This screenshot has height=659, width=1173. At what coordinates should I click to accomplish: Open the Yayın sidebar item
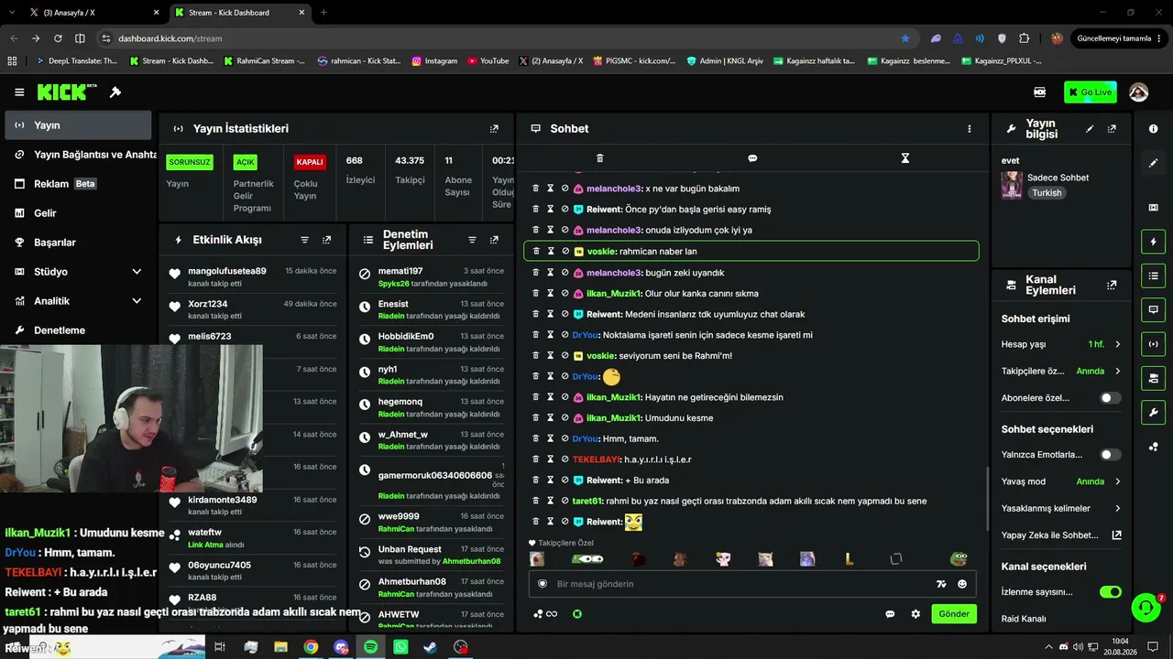pyautogui.click(x=78, y=125)
